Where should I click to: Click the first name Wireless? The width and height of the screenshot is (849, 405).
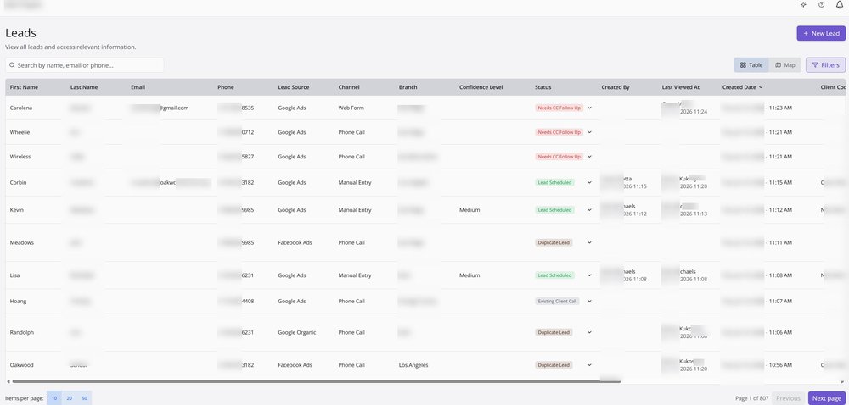[x=20, y=157]
